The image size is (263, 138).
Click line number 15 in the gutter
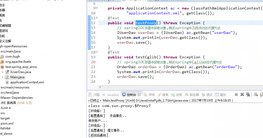[93, 38]
